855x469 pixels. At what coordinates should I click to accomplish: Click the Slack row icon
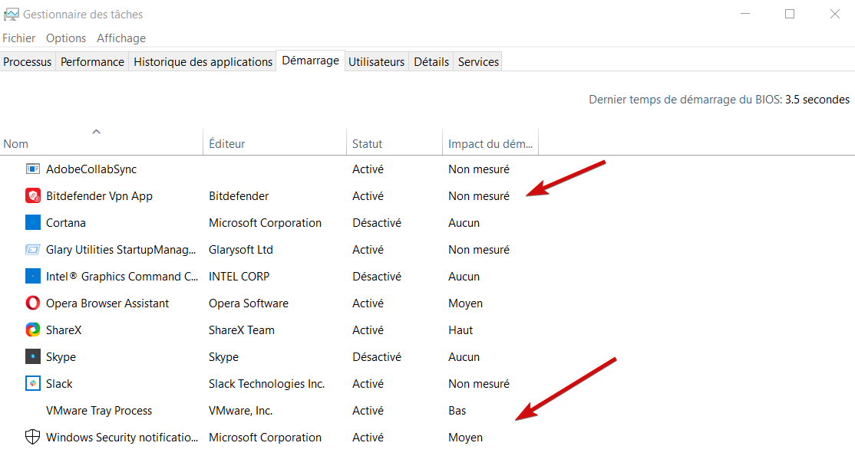[33, 383]
